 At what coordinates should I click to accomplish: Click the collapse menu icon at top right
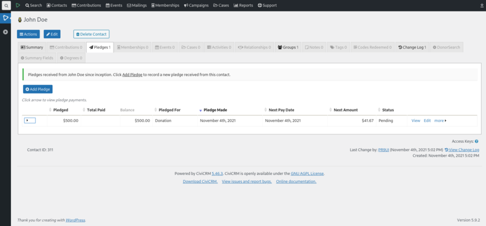point(481,5)
